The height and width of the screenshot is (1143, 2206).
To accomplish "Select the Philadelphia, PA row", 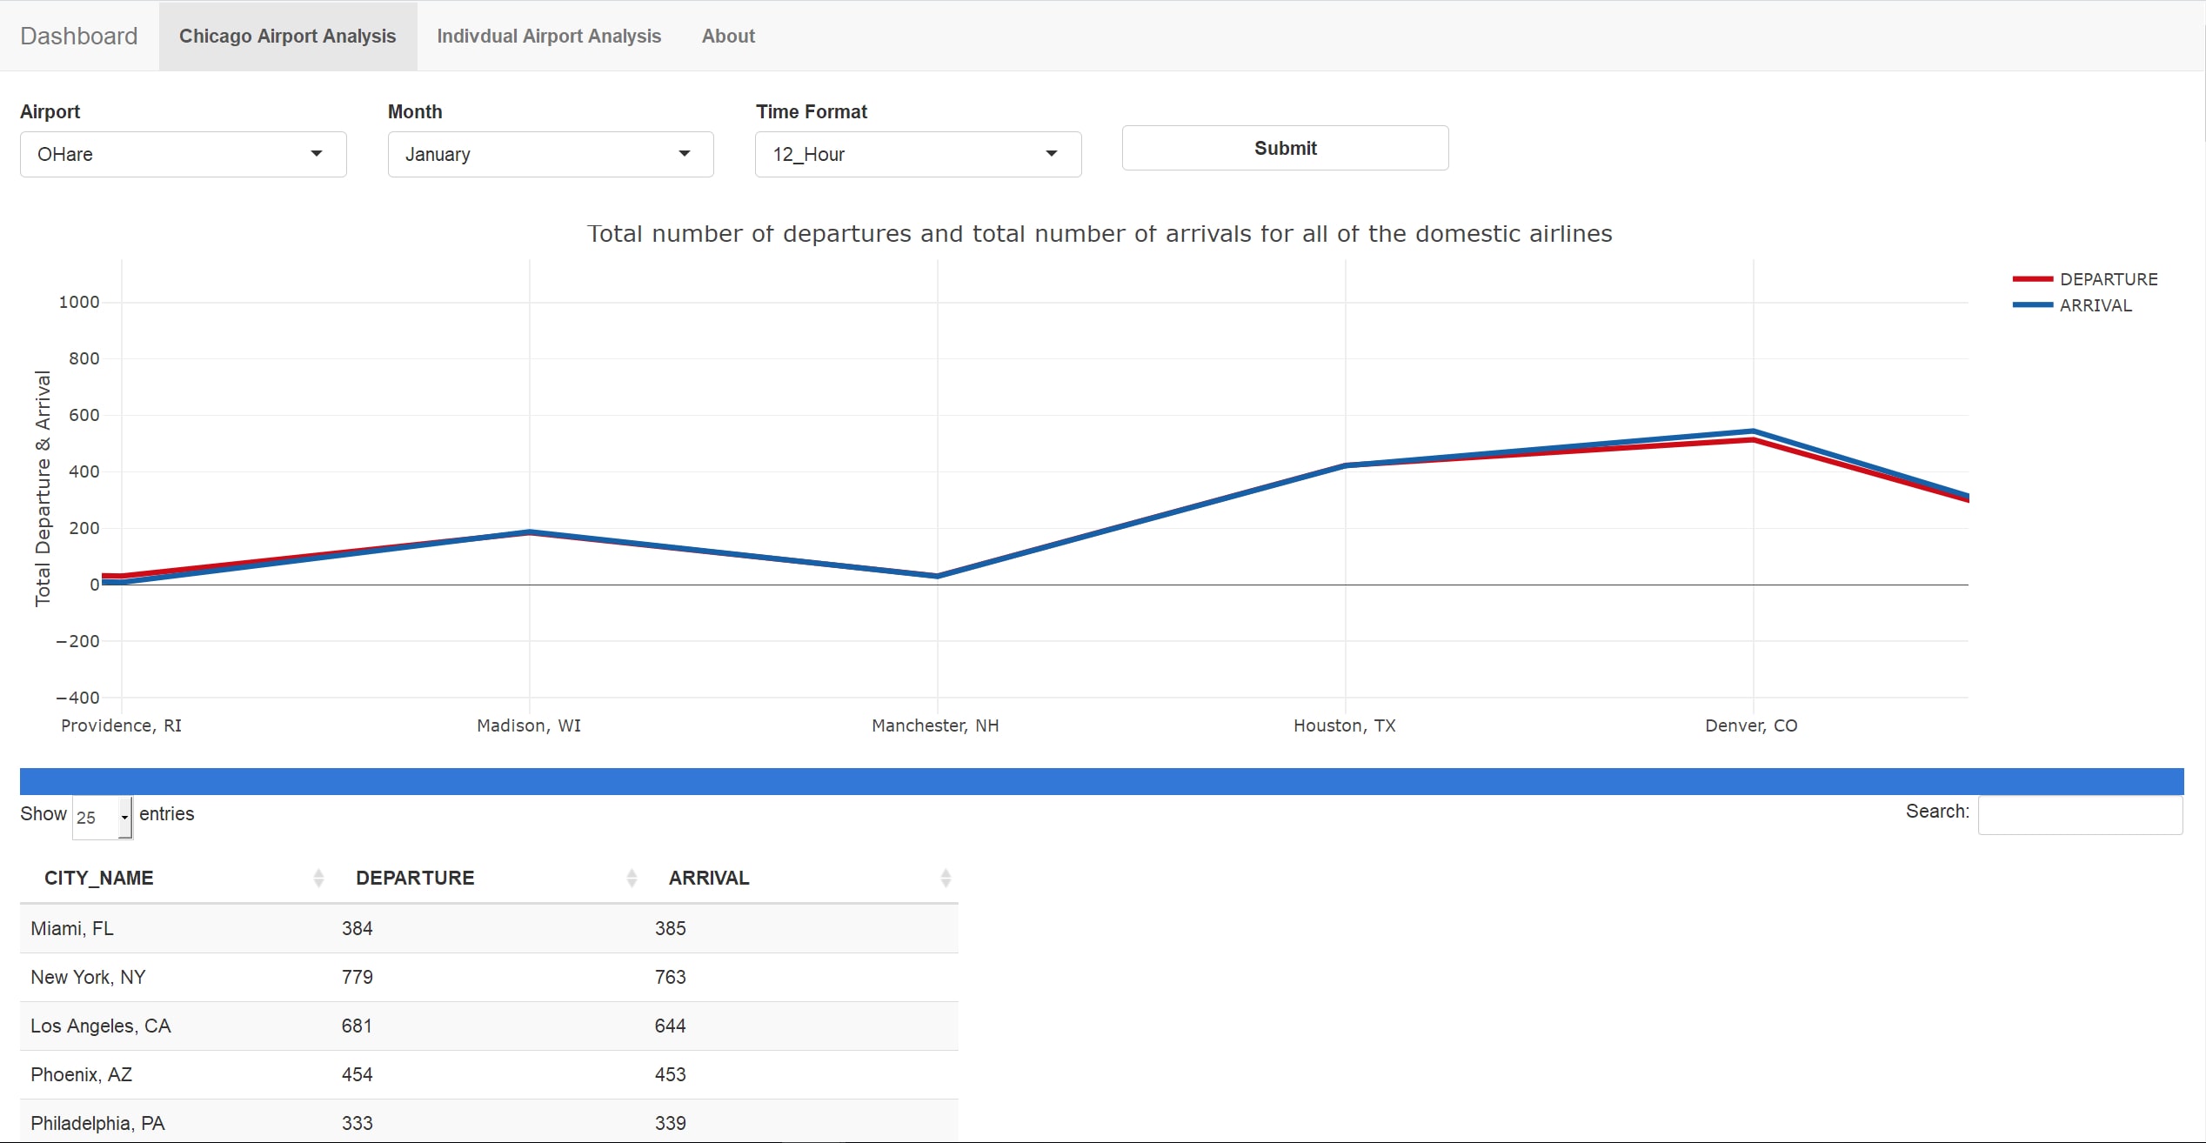I will 489,1122.
